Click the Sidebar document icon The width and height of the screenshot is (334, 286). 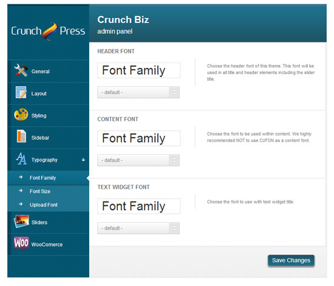21,137
